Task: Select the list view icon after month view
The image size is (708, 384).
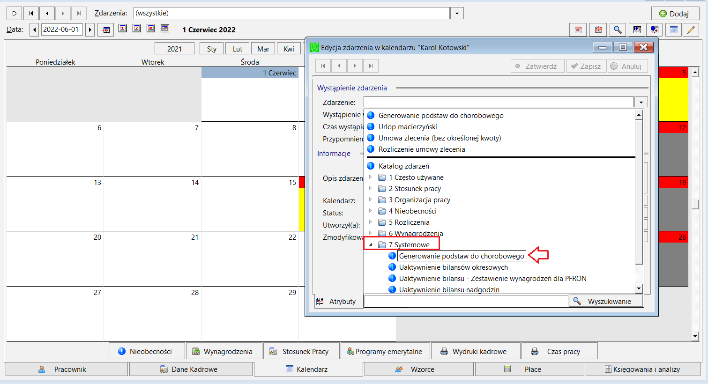Action: pyautogui.click(x=165, y=29)
